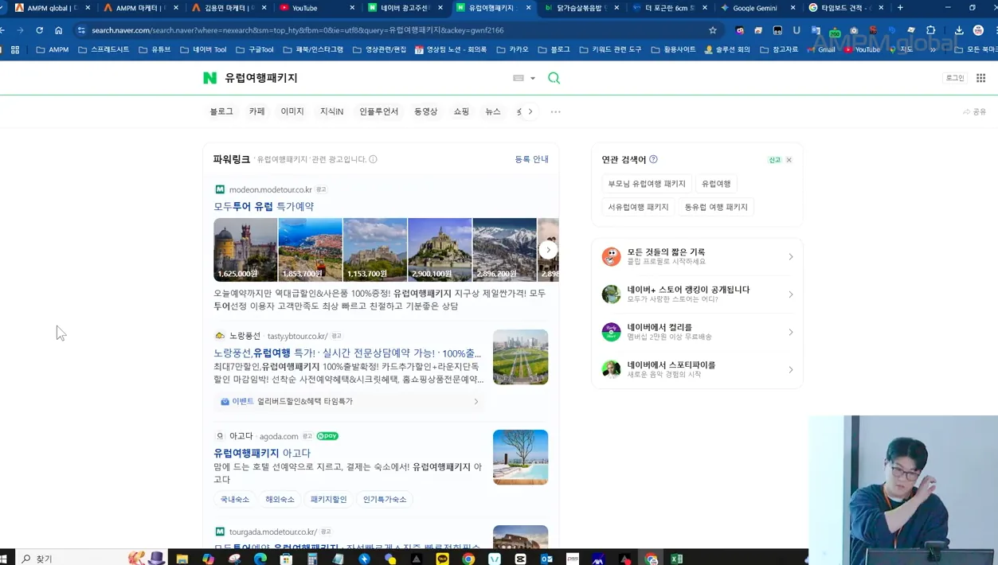
Task: Switch to the 카페 search tab
Action: (256, 111)
